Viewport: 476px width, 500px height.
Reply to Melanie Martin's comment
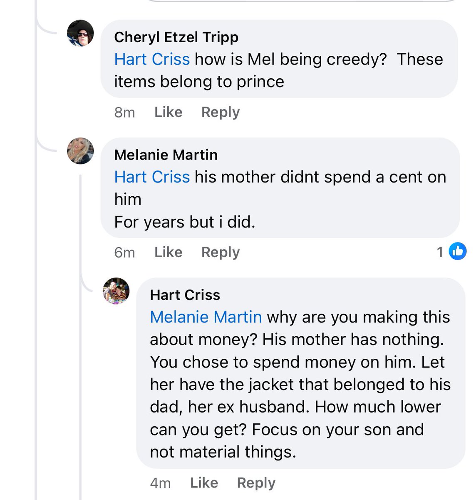click(x=220, y=252)
